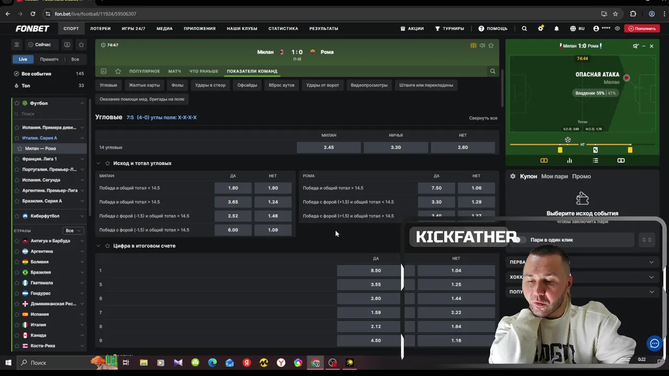
Task: Open the ЛОТЕРЕИ menu
Action: (x=100, y=29)
